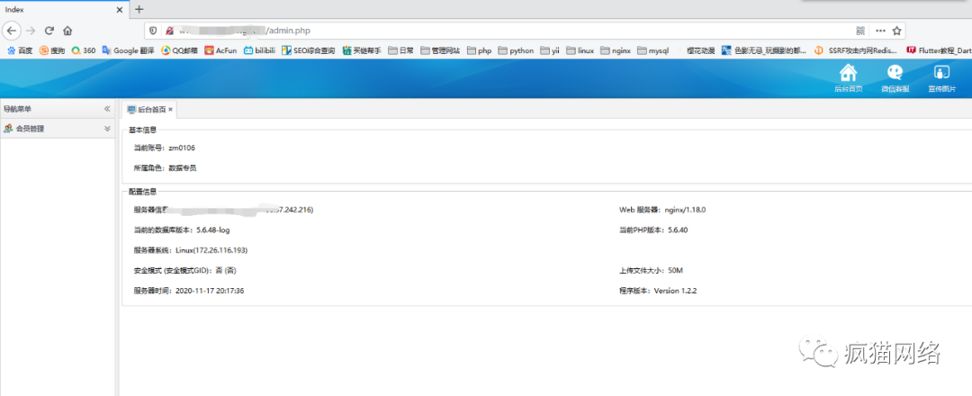The image size is (972, 396).
Task: Click the 配置信息 section heading
Action: 142,192
